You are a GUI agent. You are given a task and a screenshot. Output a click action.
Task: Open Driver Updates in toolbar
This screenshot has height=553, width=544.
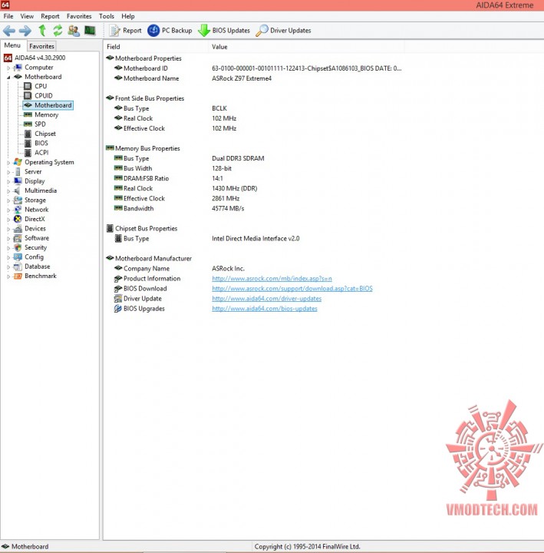pos(284,31)
